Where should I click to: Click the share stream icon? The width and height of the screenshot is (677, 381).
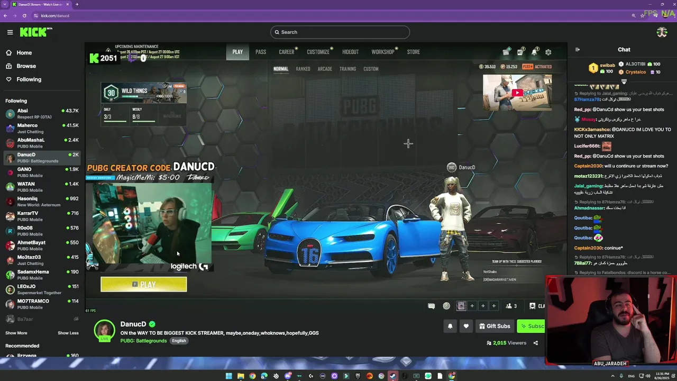[x=535, y=343]
